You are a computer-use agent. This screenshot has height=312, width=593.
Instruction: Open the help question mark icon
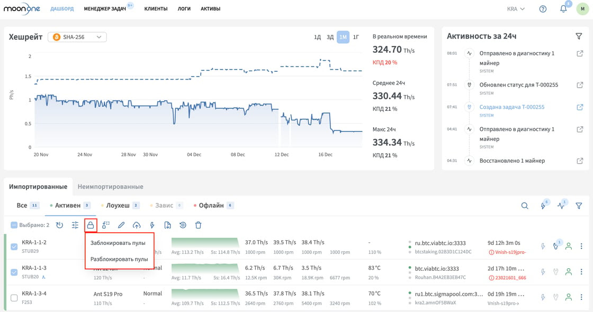(543, 8)
